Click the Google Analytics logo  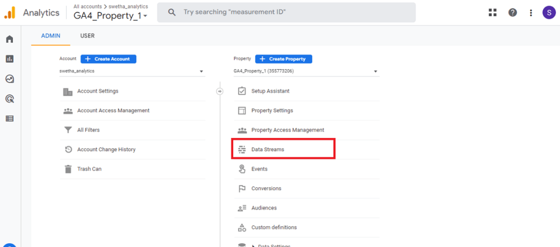pos(10,12)
